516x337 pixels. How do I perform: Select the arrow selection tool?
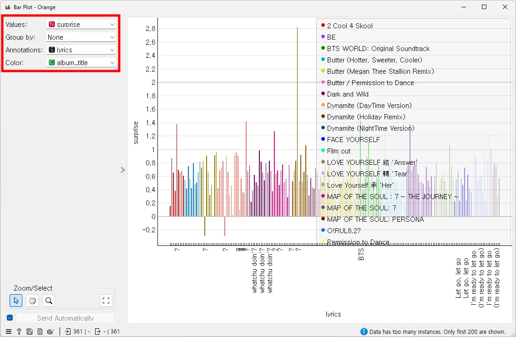[16, 301]
